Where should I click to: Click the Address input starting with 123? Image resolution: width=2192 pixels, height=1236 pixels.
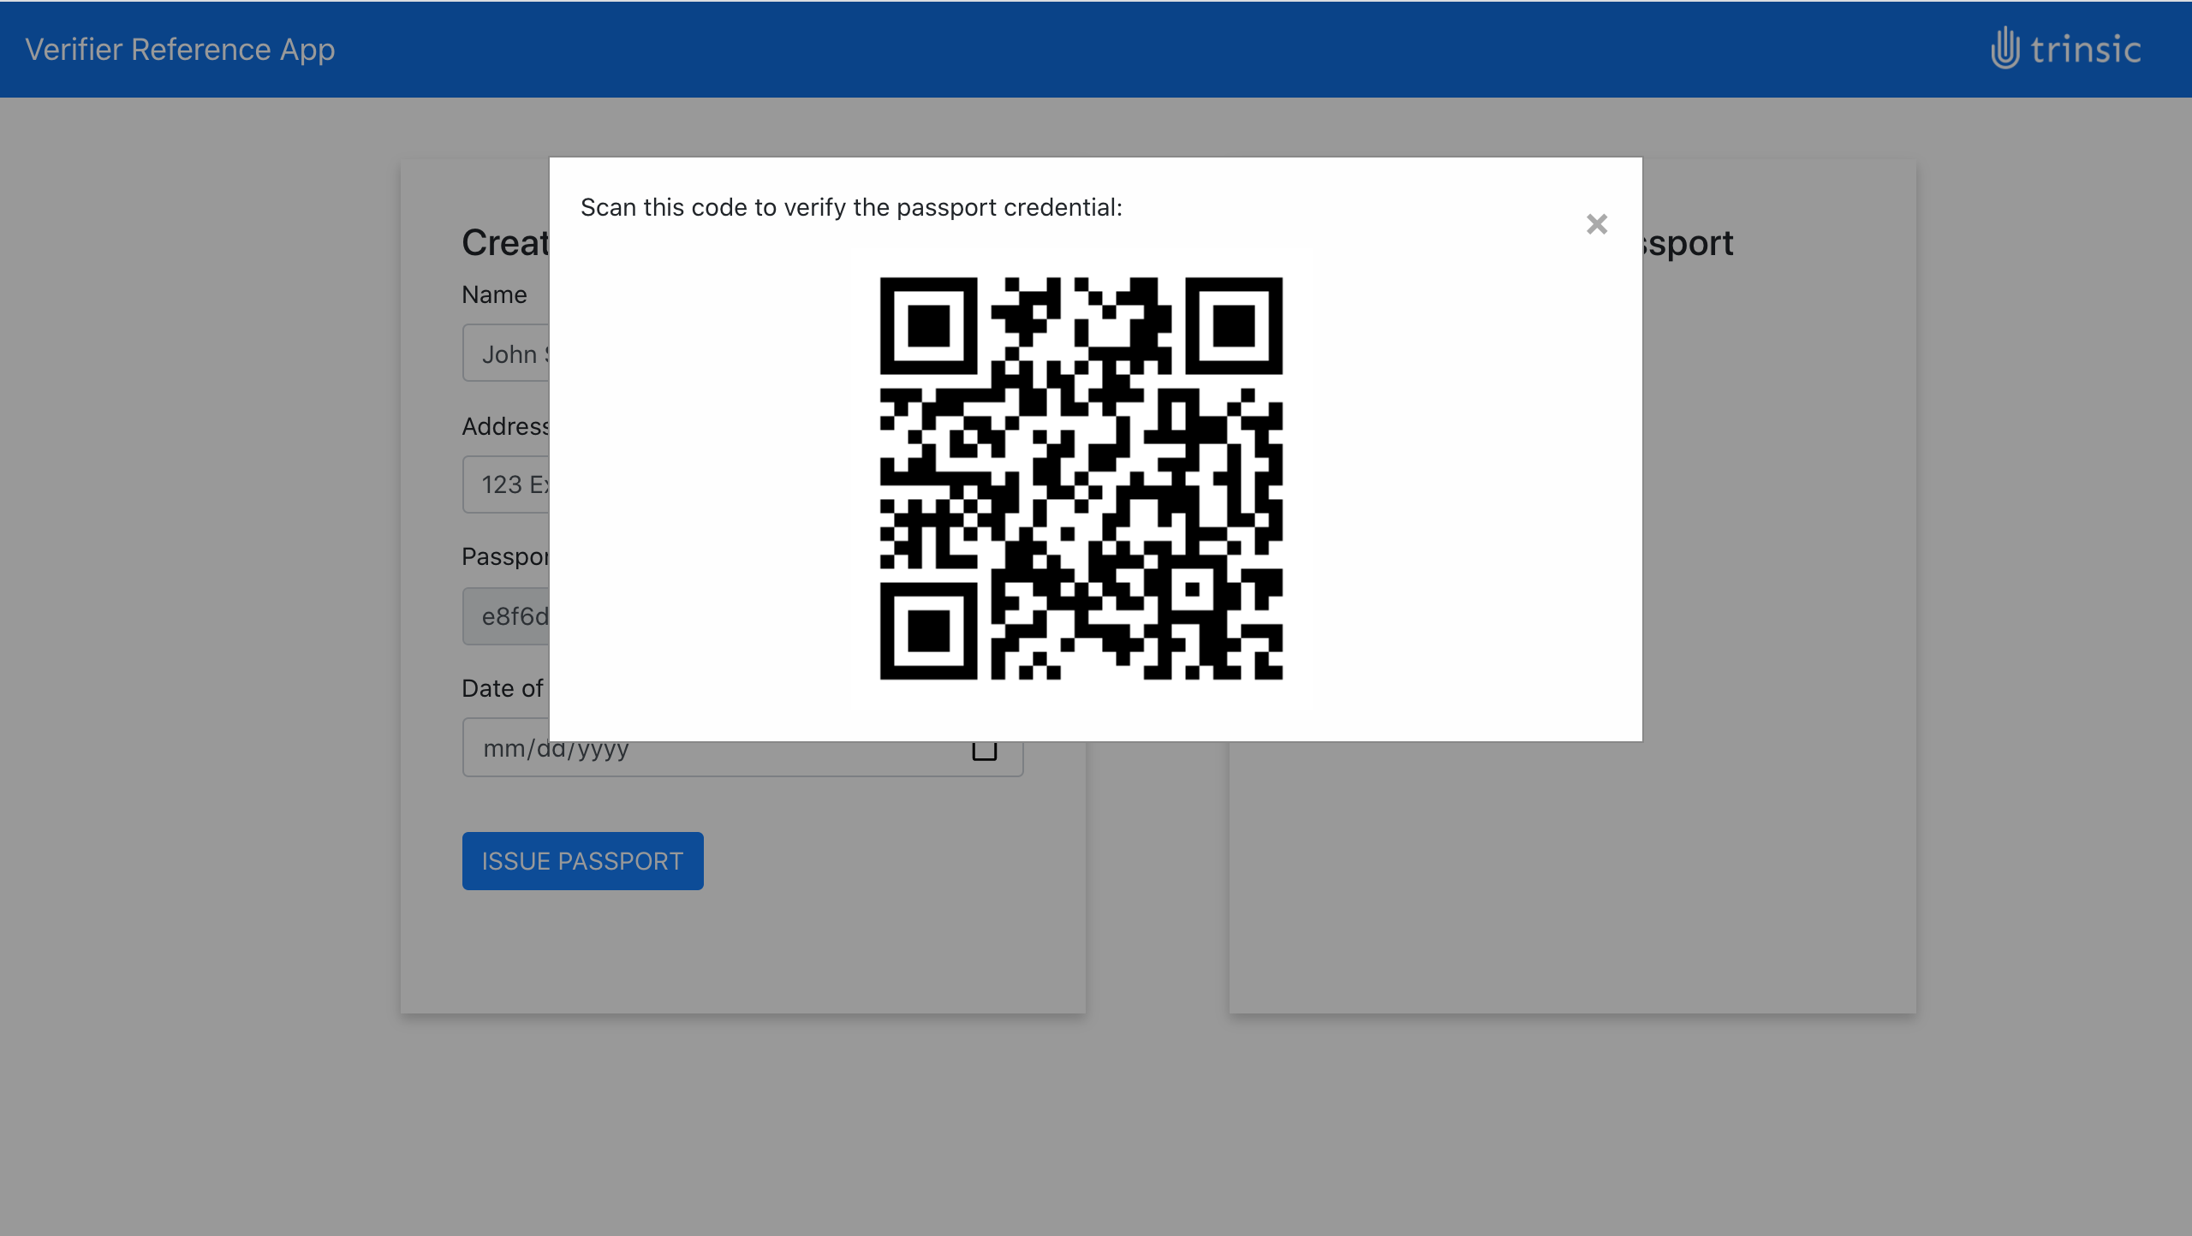pyautogui.click(x=506, y=484)
